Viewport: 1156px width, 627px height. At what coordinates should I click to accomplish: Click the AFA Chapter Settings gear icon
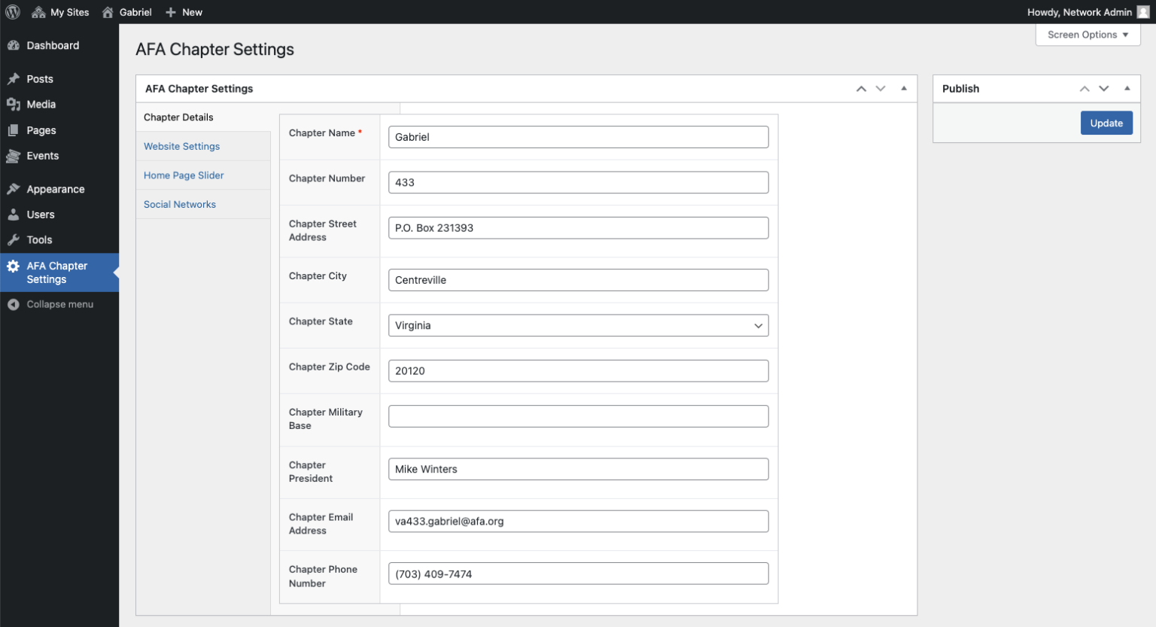click(x=14, y=266)
